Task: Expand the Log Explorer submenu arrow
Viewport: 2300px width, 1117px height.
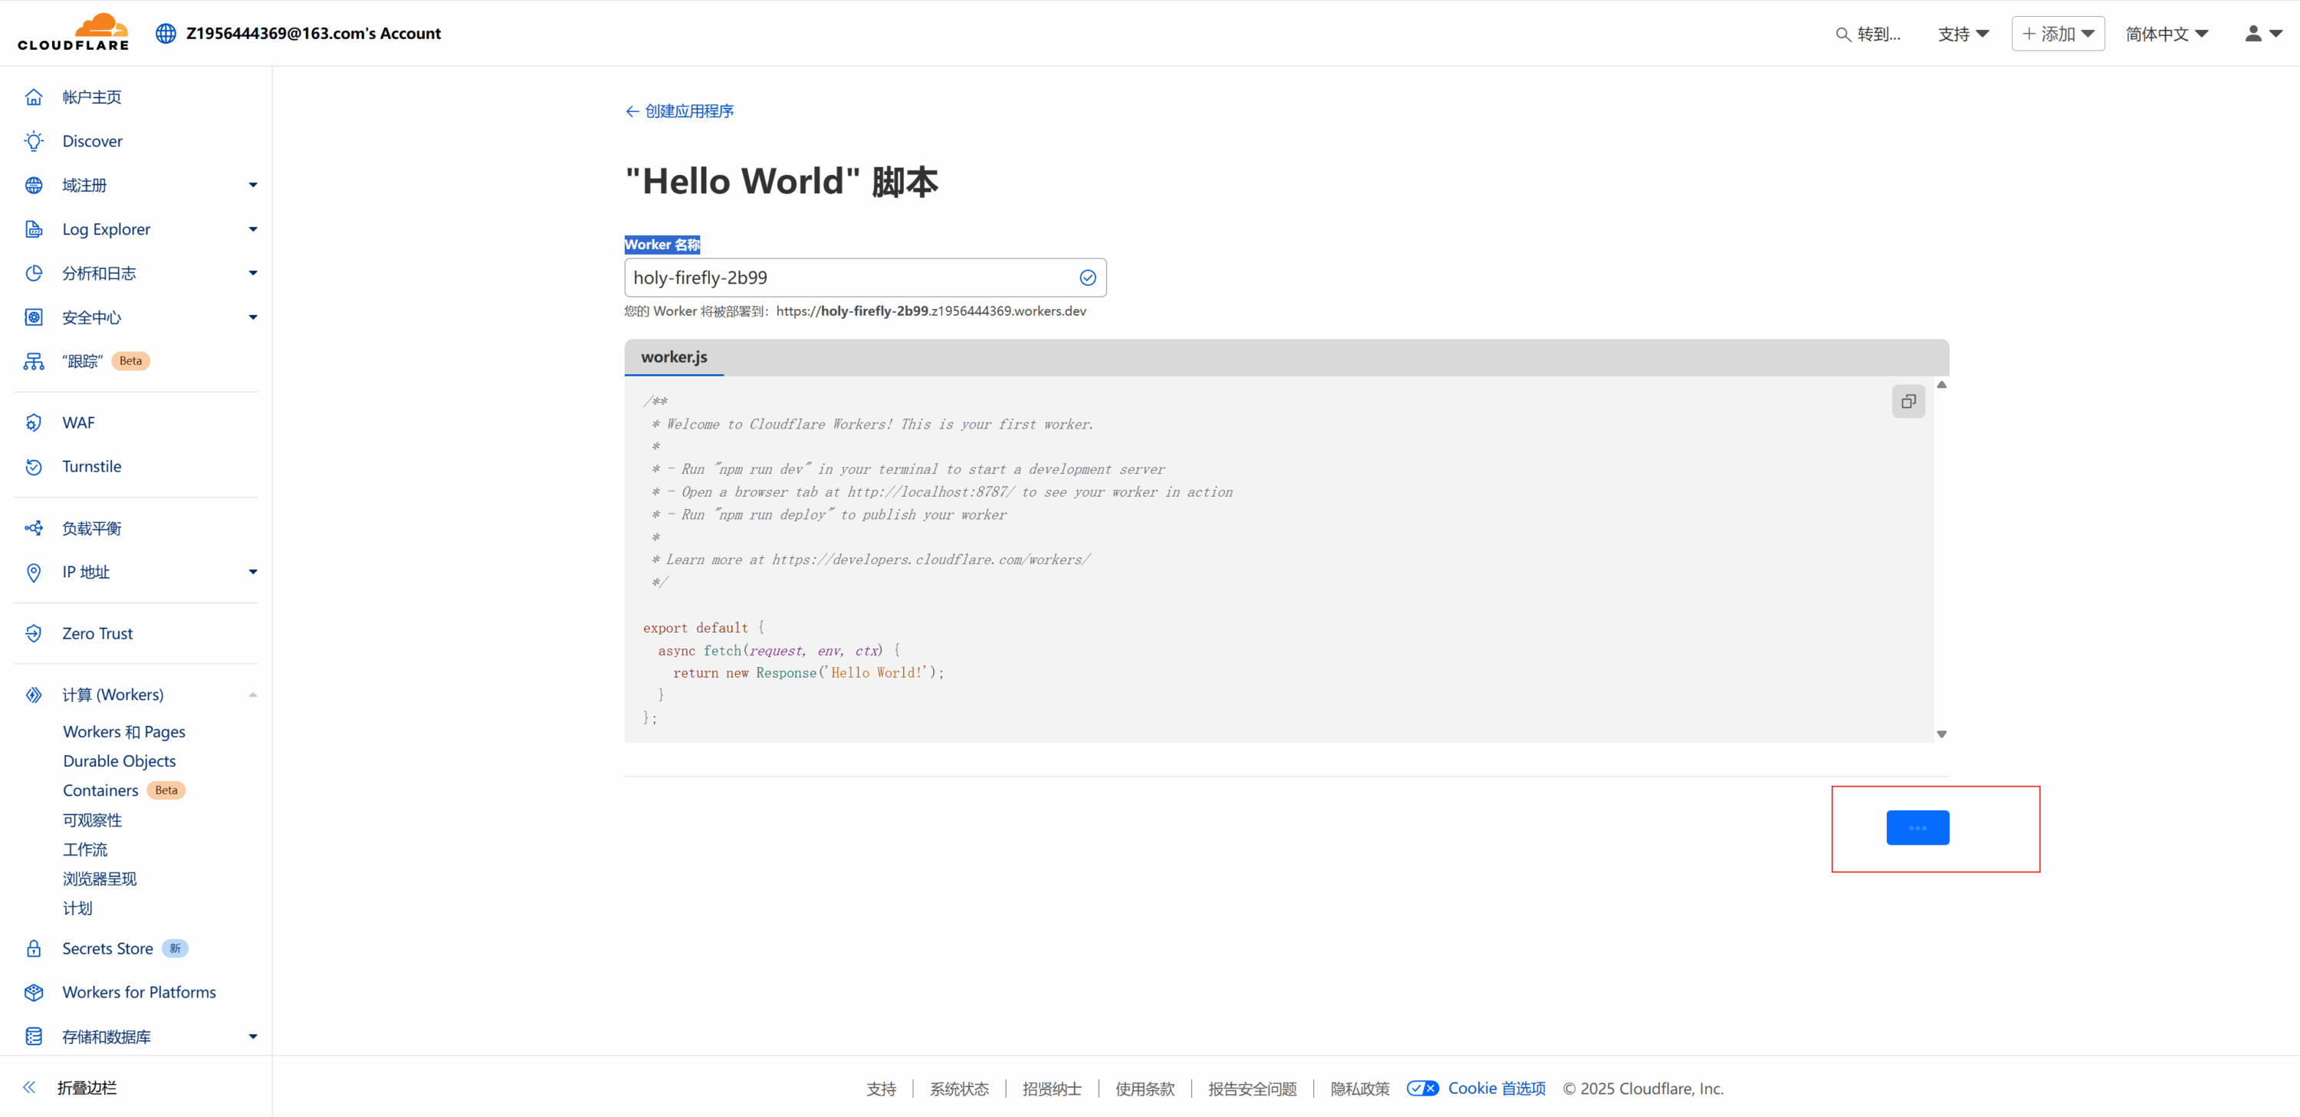Action: 253,229
